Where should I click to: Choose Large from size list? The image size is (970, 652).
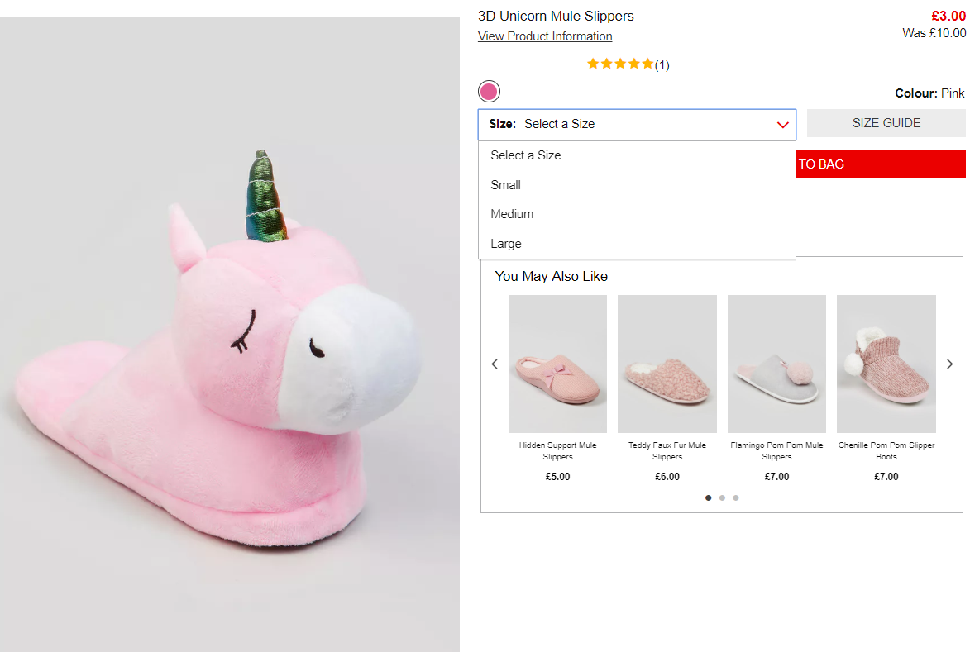tap(505, 244)
